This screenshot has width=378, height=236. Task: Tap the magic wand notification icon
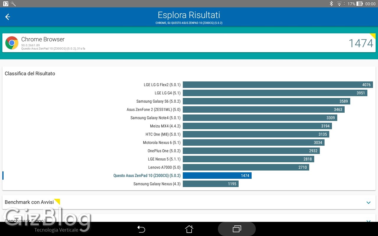13,4
